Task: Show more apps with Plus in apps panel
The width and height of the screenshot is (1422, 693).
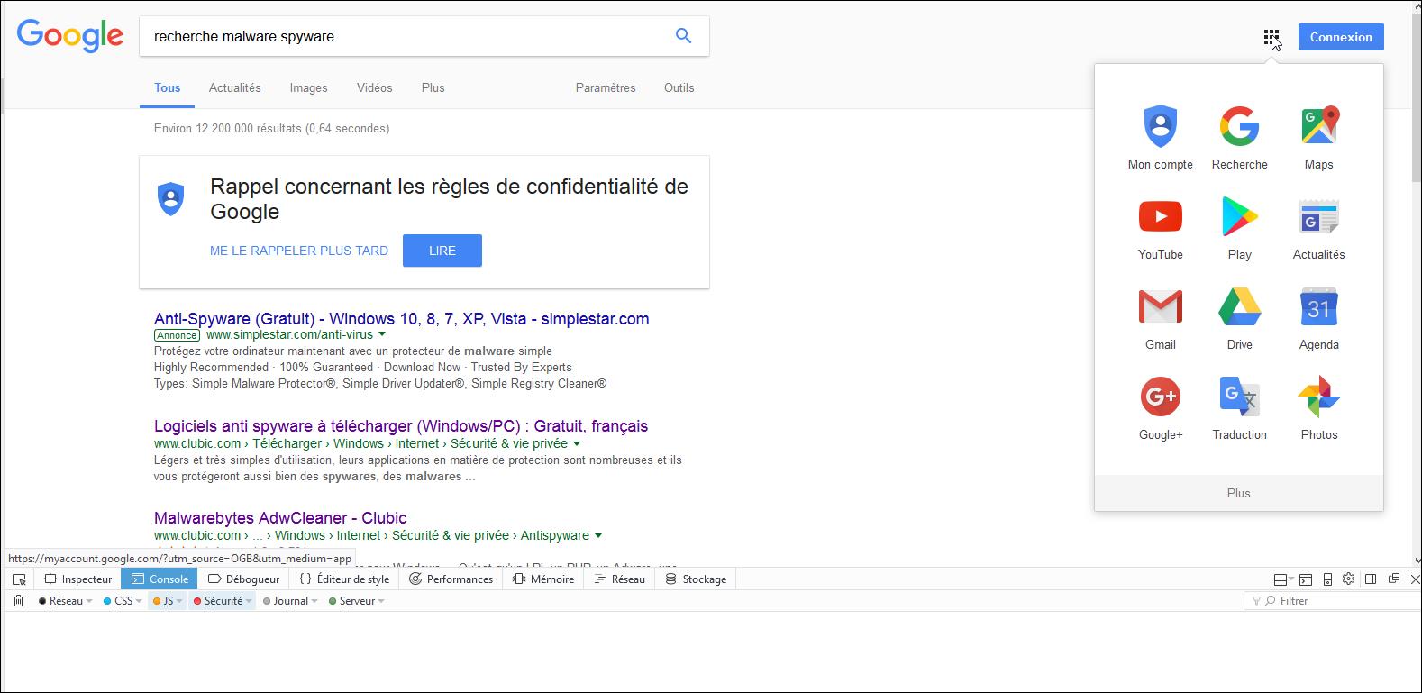Action: coord(1239,493)
